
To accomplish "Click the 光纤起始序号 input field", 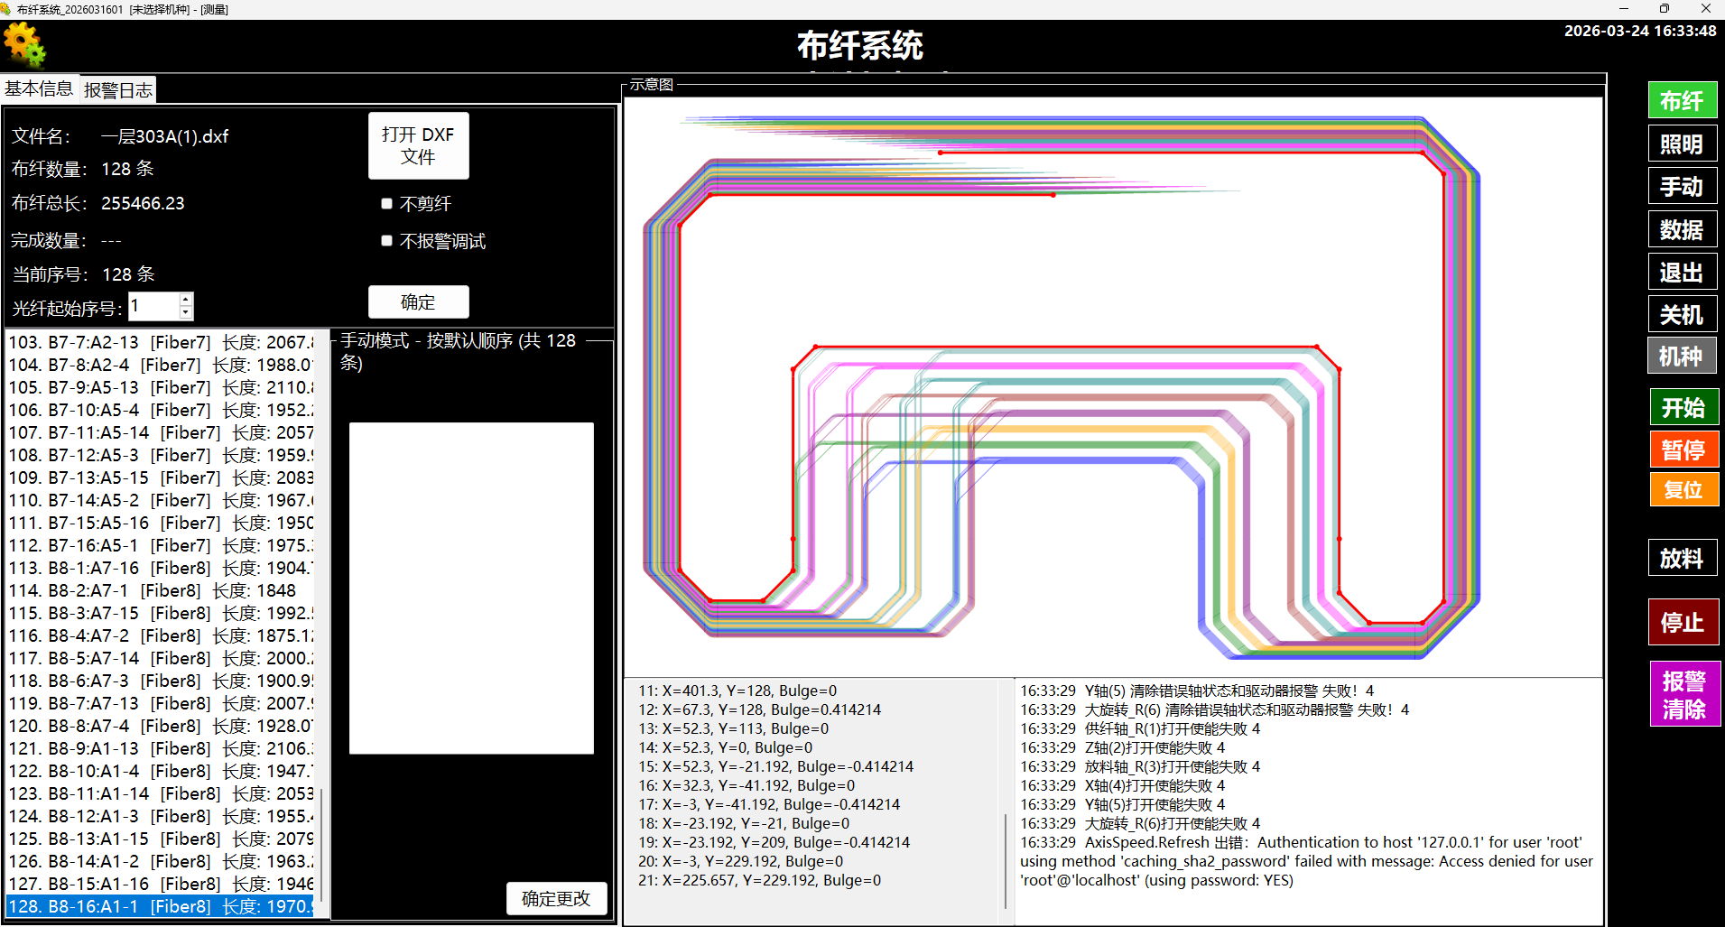I will click(x=153, y=306).
